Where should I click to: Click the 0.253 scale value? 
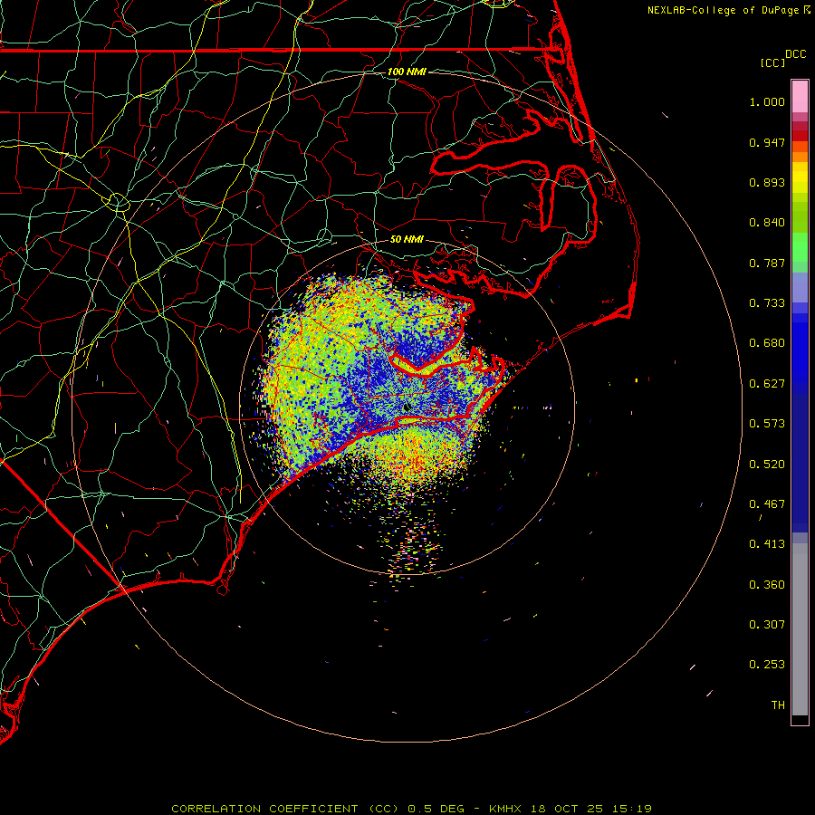(767, 665)
